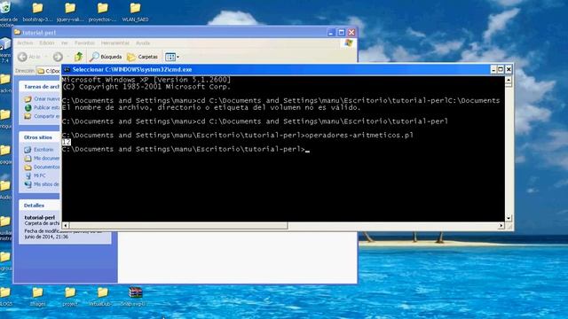
Task: Select the proyectos desktop folder
Action: (103, 12)
